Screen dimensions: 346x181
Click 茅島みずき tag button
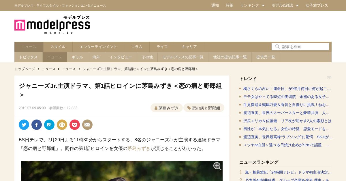(x=167, y=108)
